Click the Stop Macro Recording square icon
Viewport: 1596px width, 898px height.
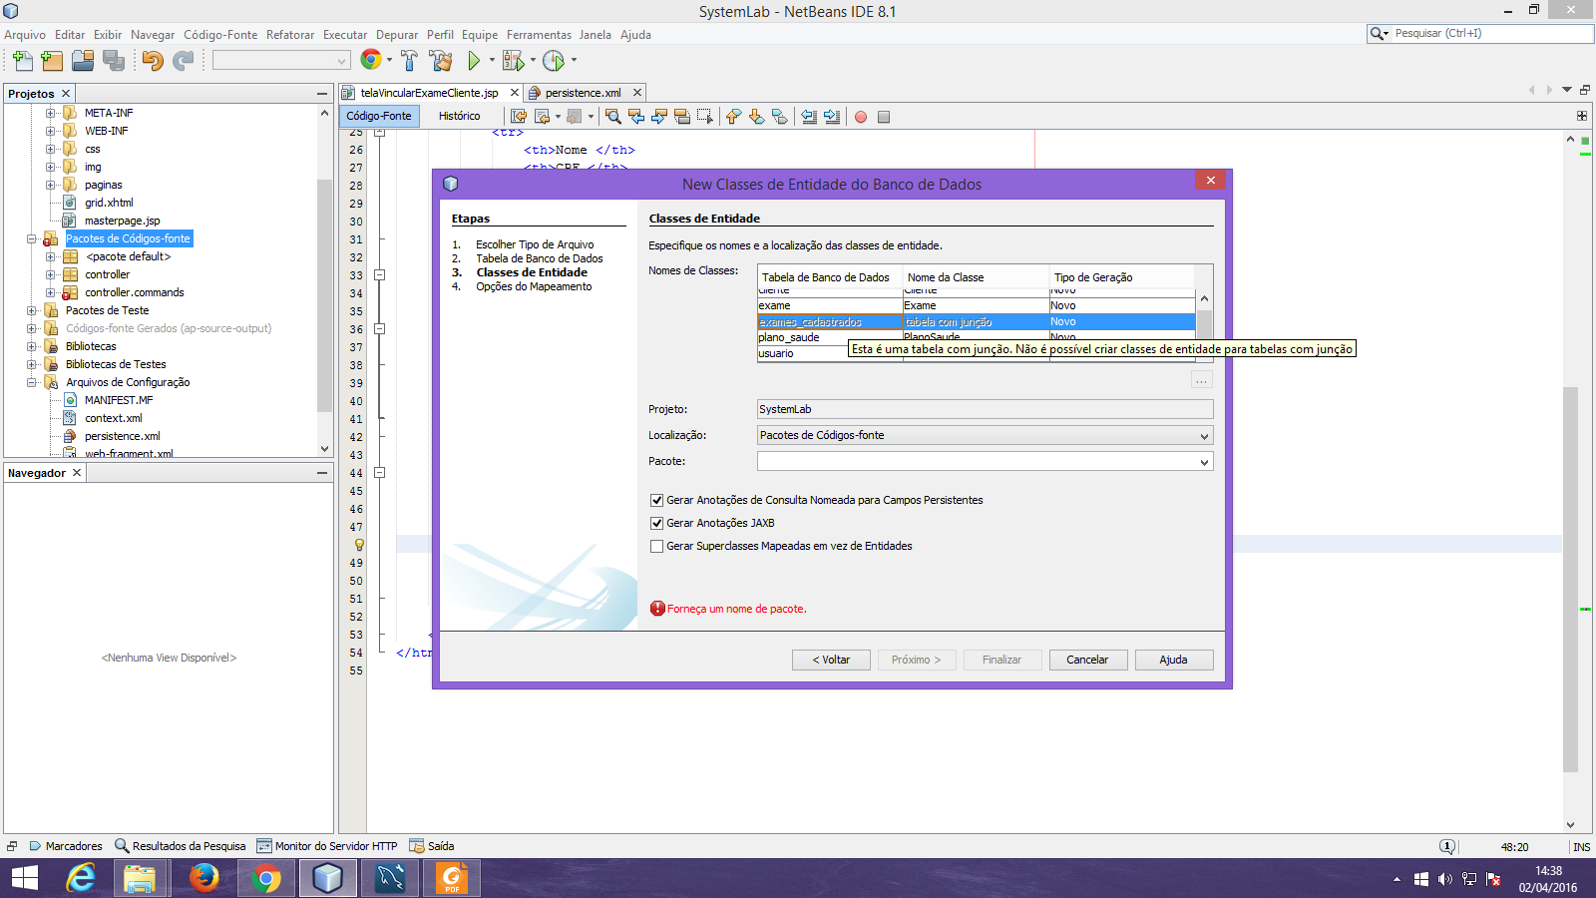coord(884,117)
